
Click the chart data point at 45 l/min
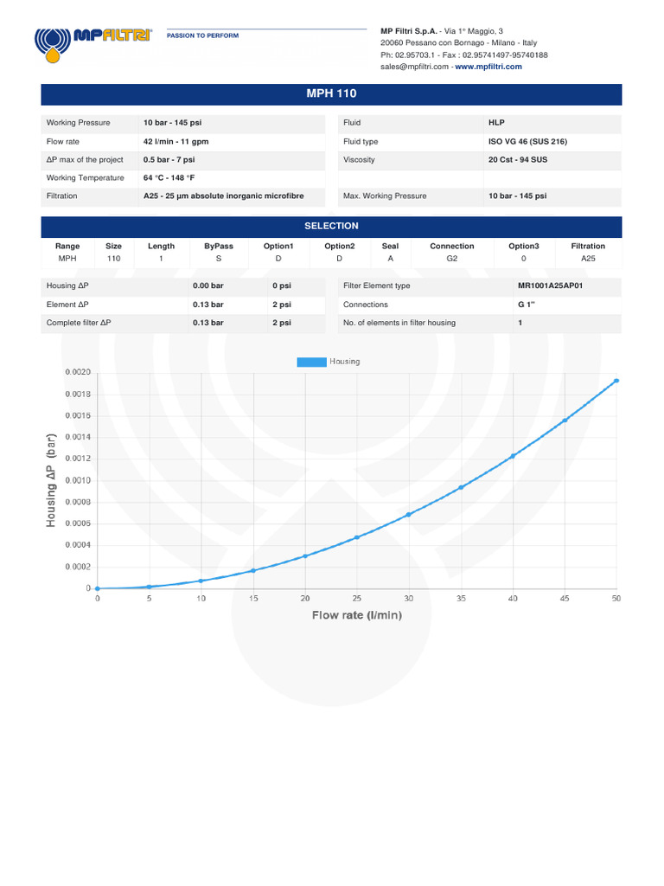(x=565, y=421)
